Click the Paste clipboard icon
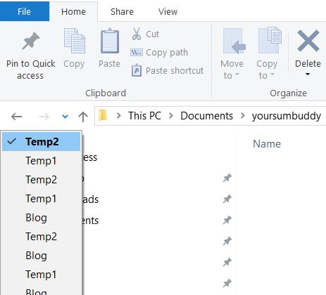Screen dimensions: 326x295 click(x=110, y=41)
